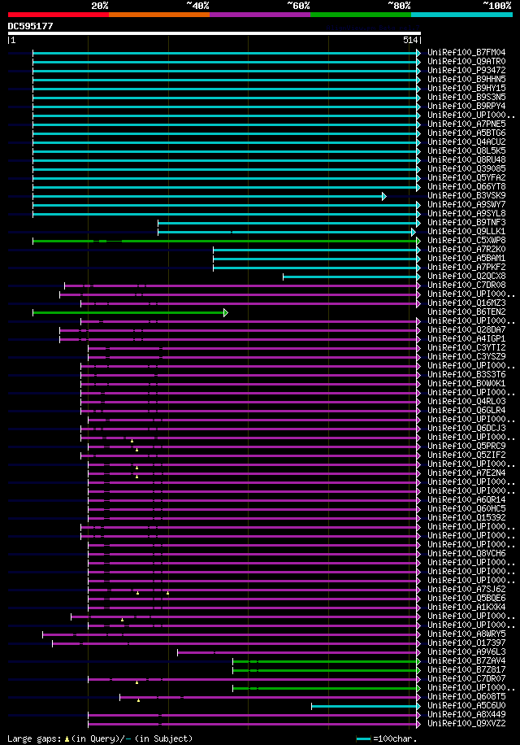
Task: Click the UniRef100_Q9LLK1 hit name
Action: pyautogui.click(x=466, y=231)
